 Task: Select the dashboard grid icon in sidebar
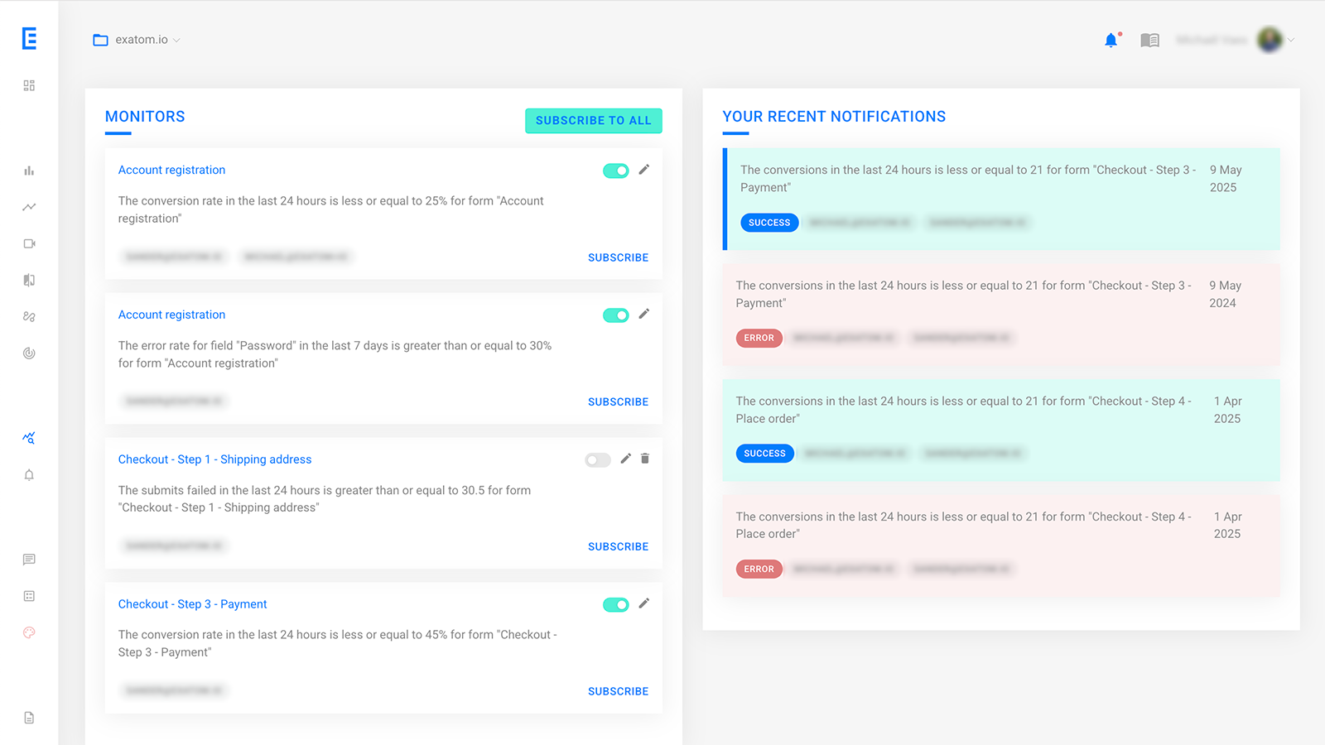[x=28, y=84]
